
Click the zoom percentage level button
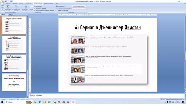coord(168,99)
